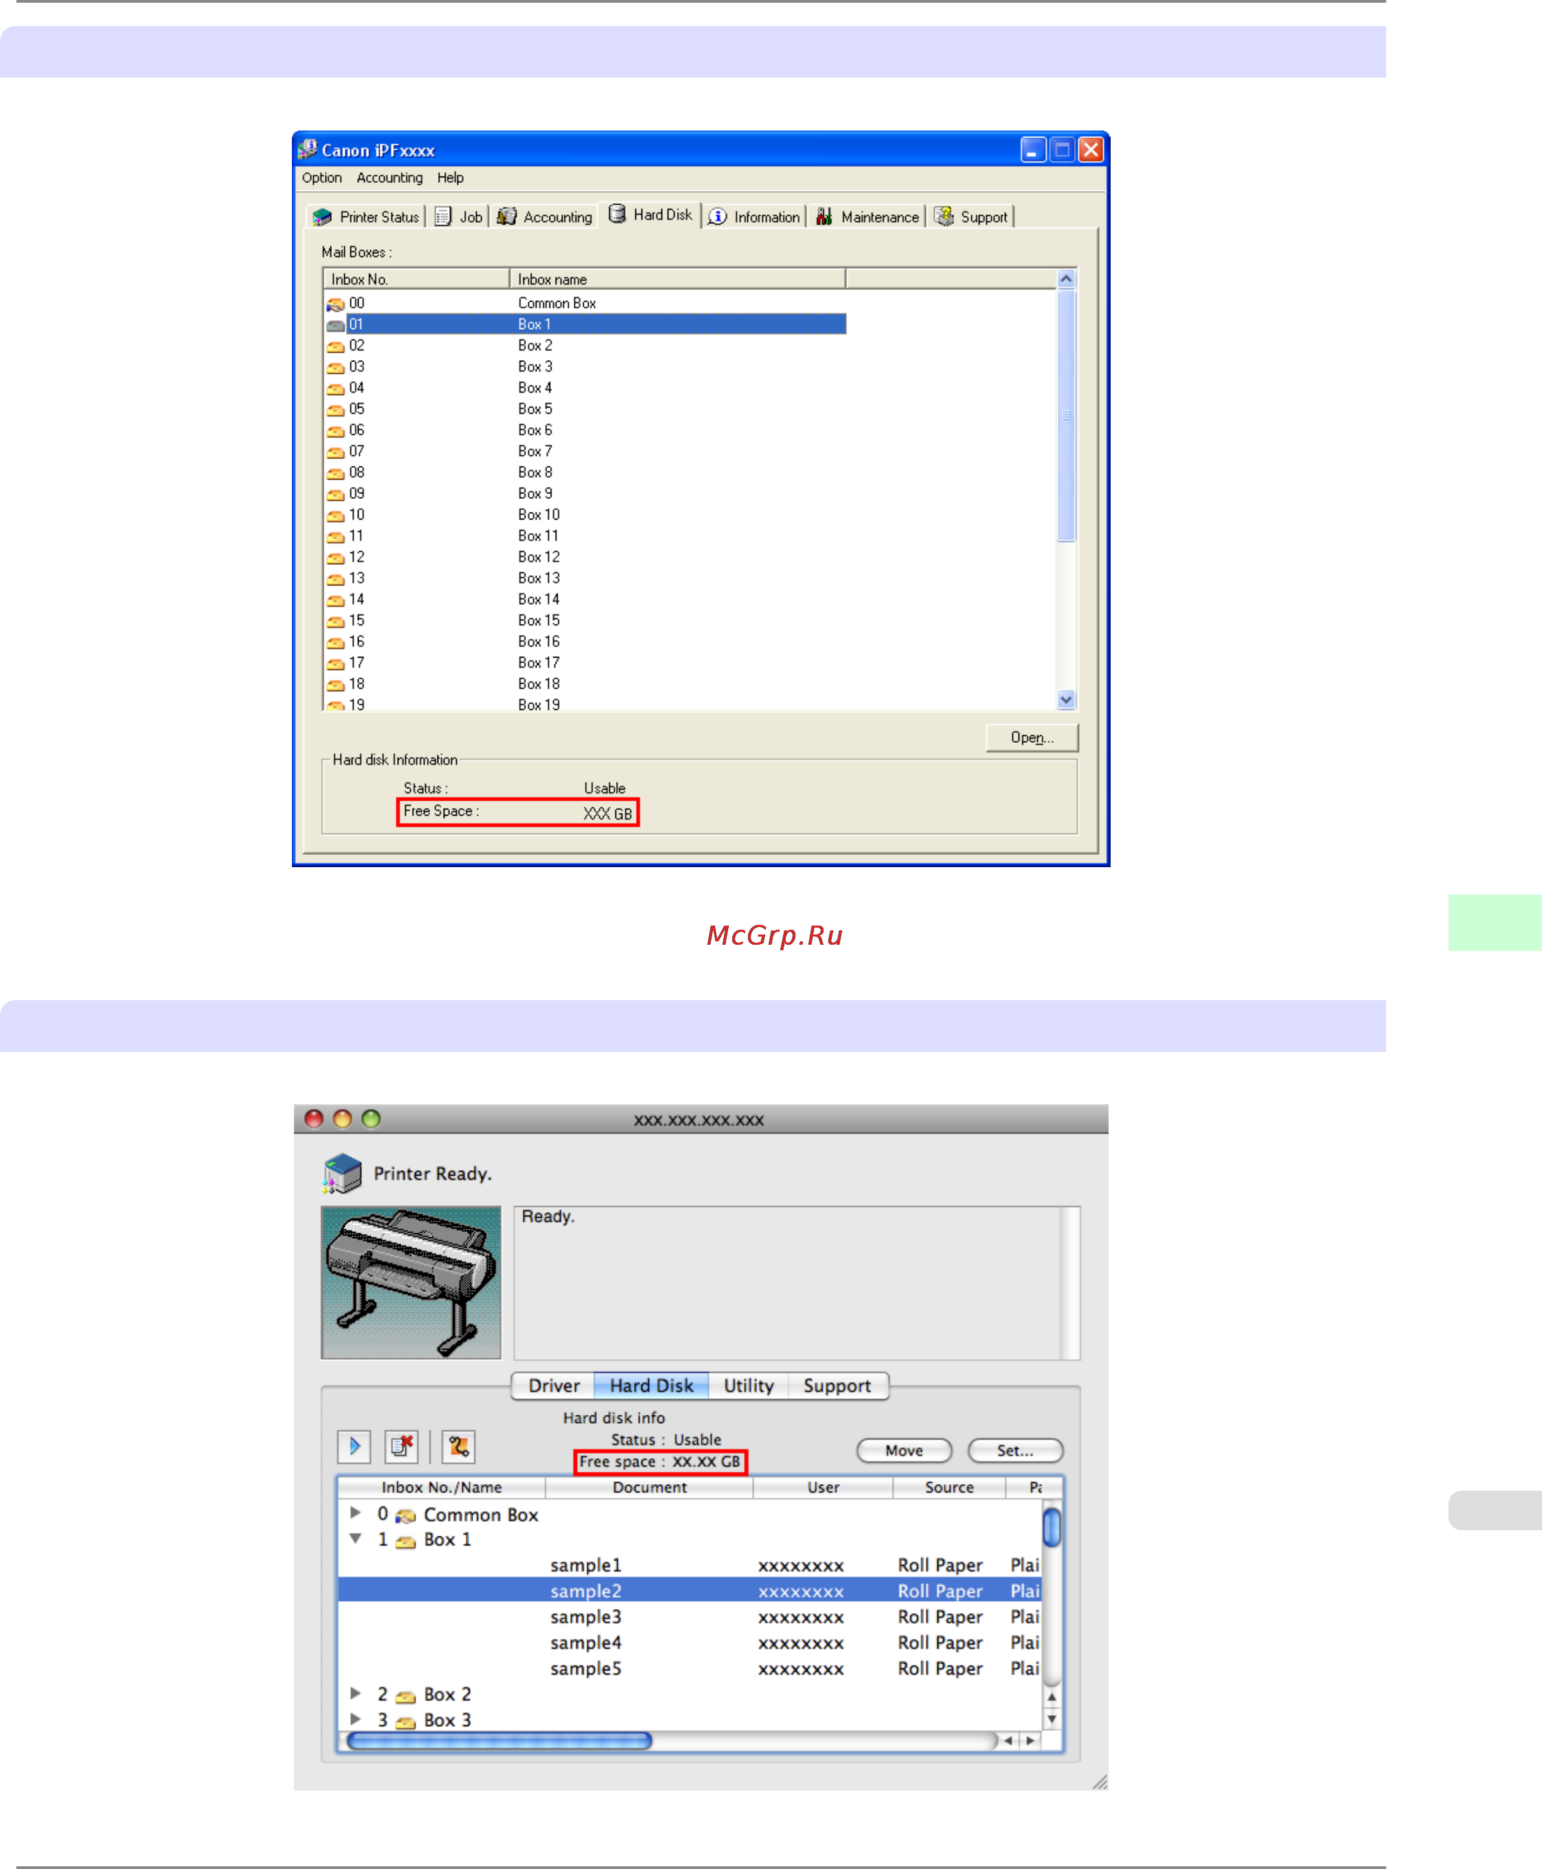Image resolution: width=1542 pixels, height=1869 pixels.
Task: Switch to the Information tab
Action: (754, 217)
